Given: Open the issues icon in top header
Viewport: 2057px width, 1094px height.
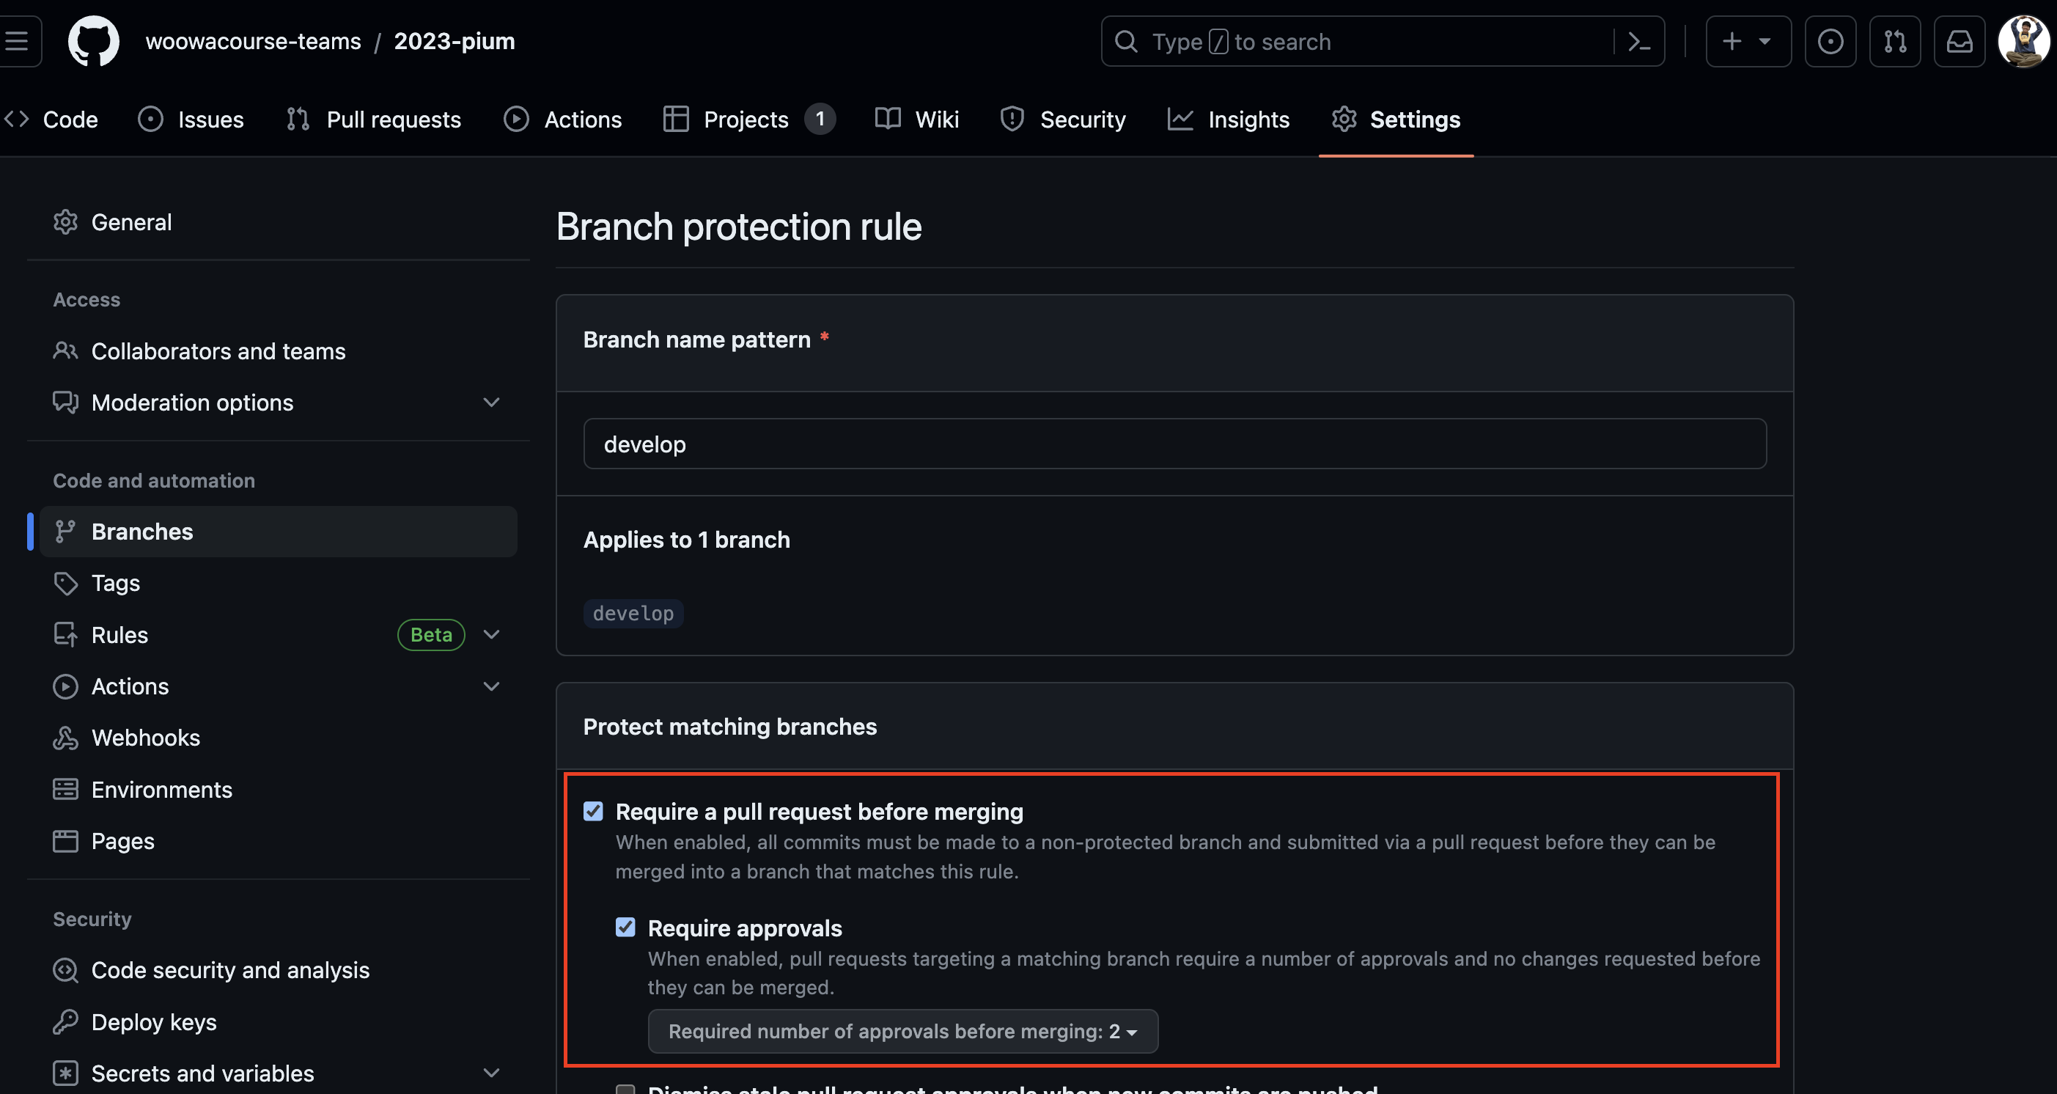Looking at the screenshot, I should (1830, 42).
